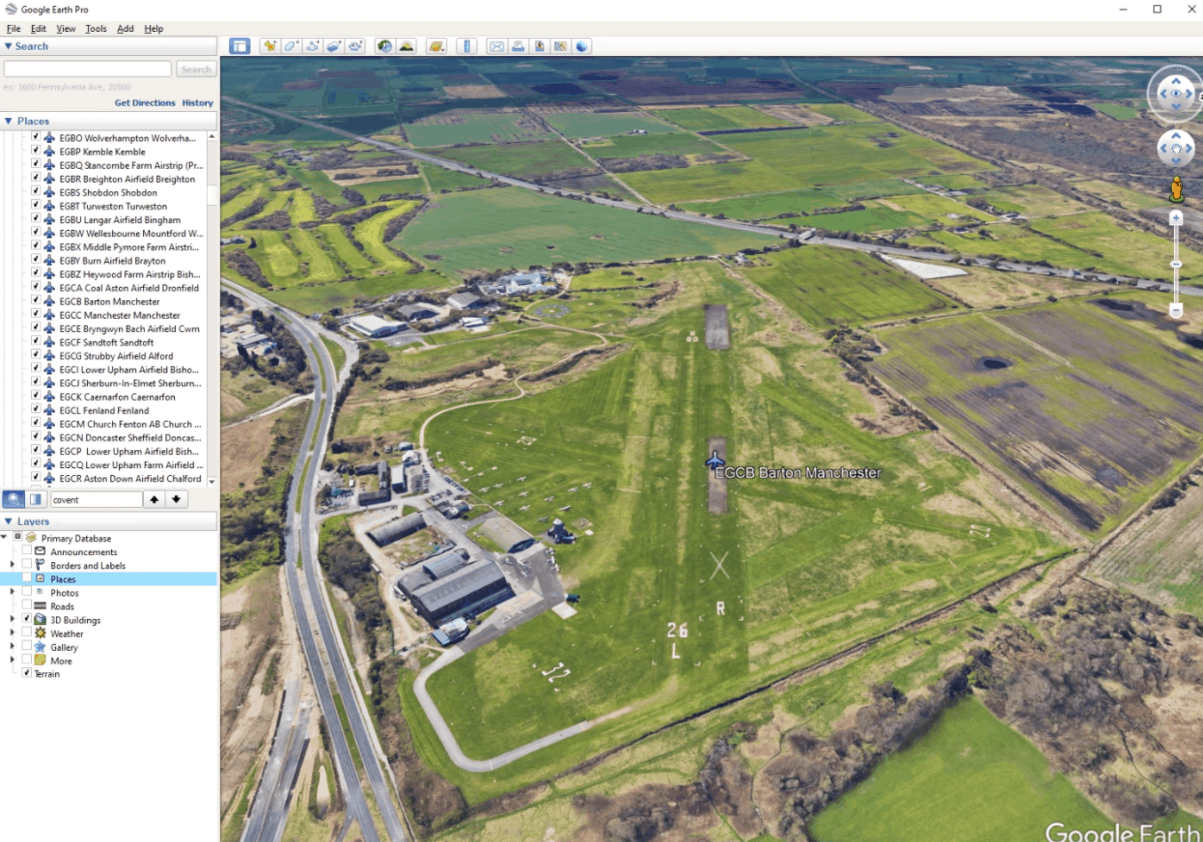Open the ruler measurement tool

(x=466, y=46)
